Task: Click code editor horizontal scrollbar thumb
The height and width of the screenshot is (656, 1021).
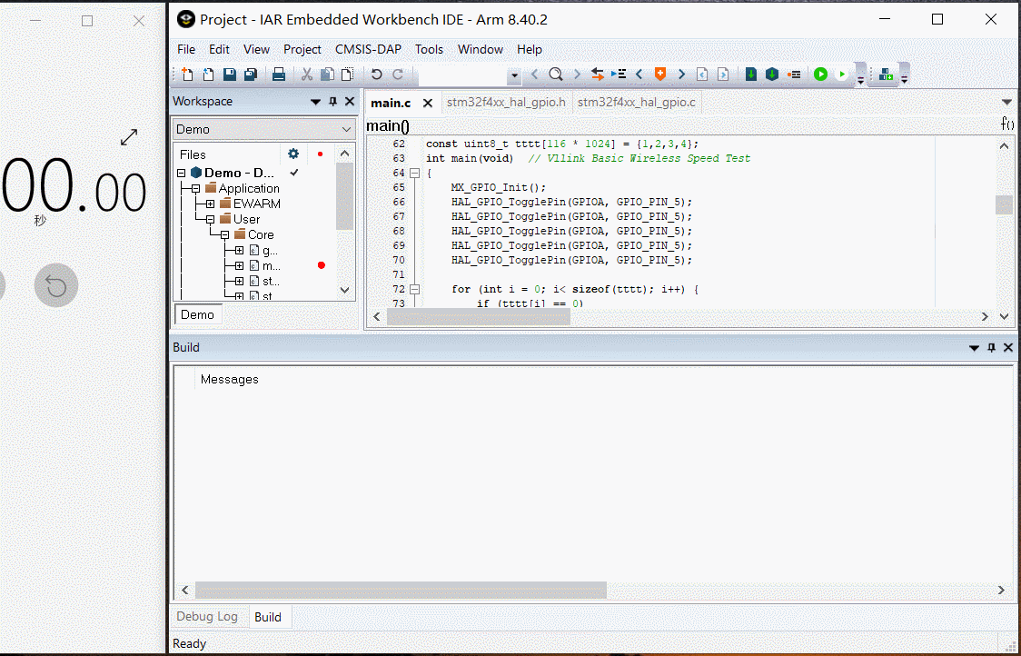Action: 479,316
